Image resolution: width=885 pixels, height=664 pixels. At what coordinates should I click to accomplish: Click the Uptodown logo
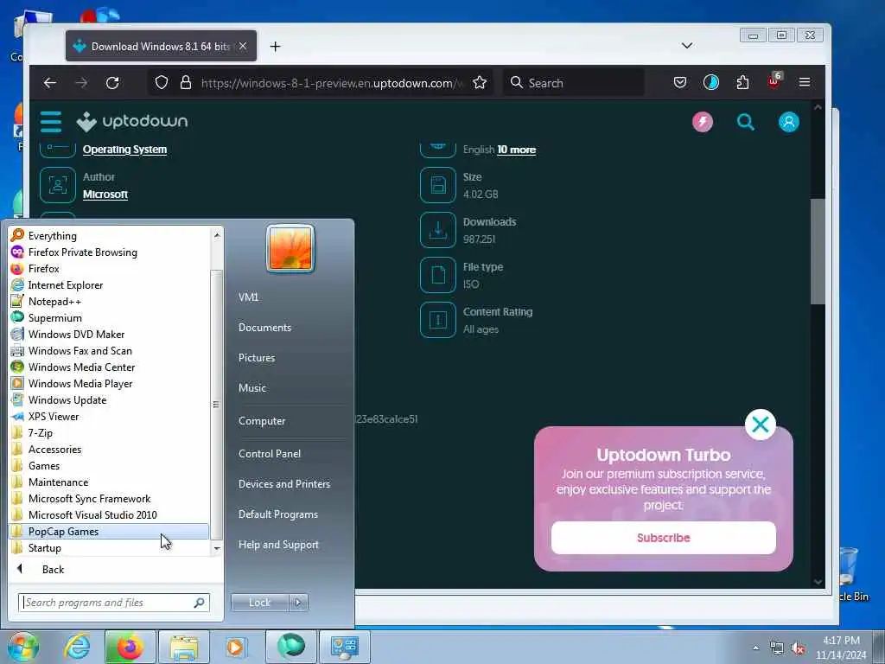tap(132, 121)
